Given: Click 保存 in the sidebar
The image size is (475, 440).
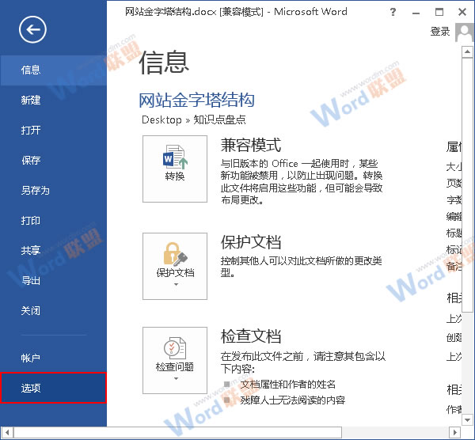Looking at the screenshot, I should click(53, 160).
